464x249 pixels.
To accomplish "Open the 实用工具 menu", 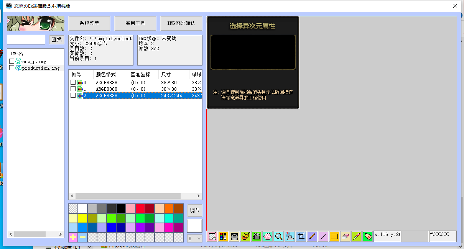I will coord(135,23).
